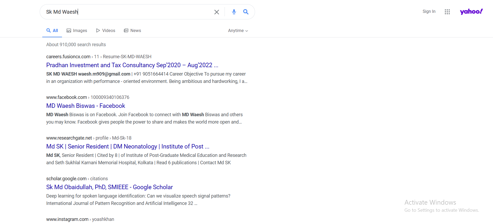Switch to the Videos tab
This screenshot has width=493, height=223.
click(106, 31)
